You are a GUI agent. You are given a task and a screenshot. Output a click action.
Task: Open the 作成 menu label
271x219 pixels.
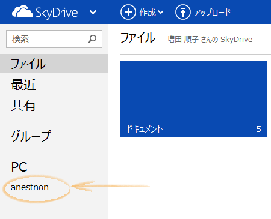click(148, 13)
